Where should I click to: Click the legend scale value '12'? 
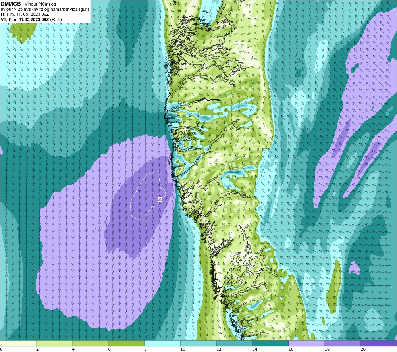pos(219,349)
